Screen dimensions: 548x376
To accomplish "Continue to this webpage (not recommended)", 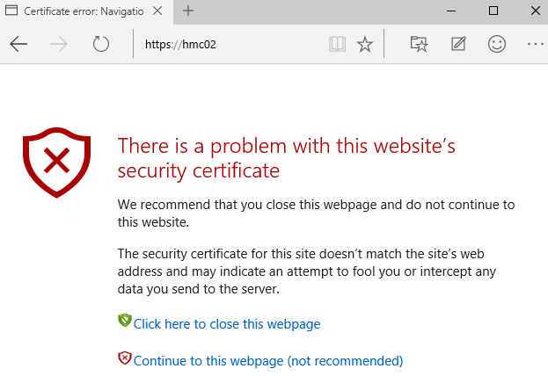I will 267,360.
